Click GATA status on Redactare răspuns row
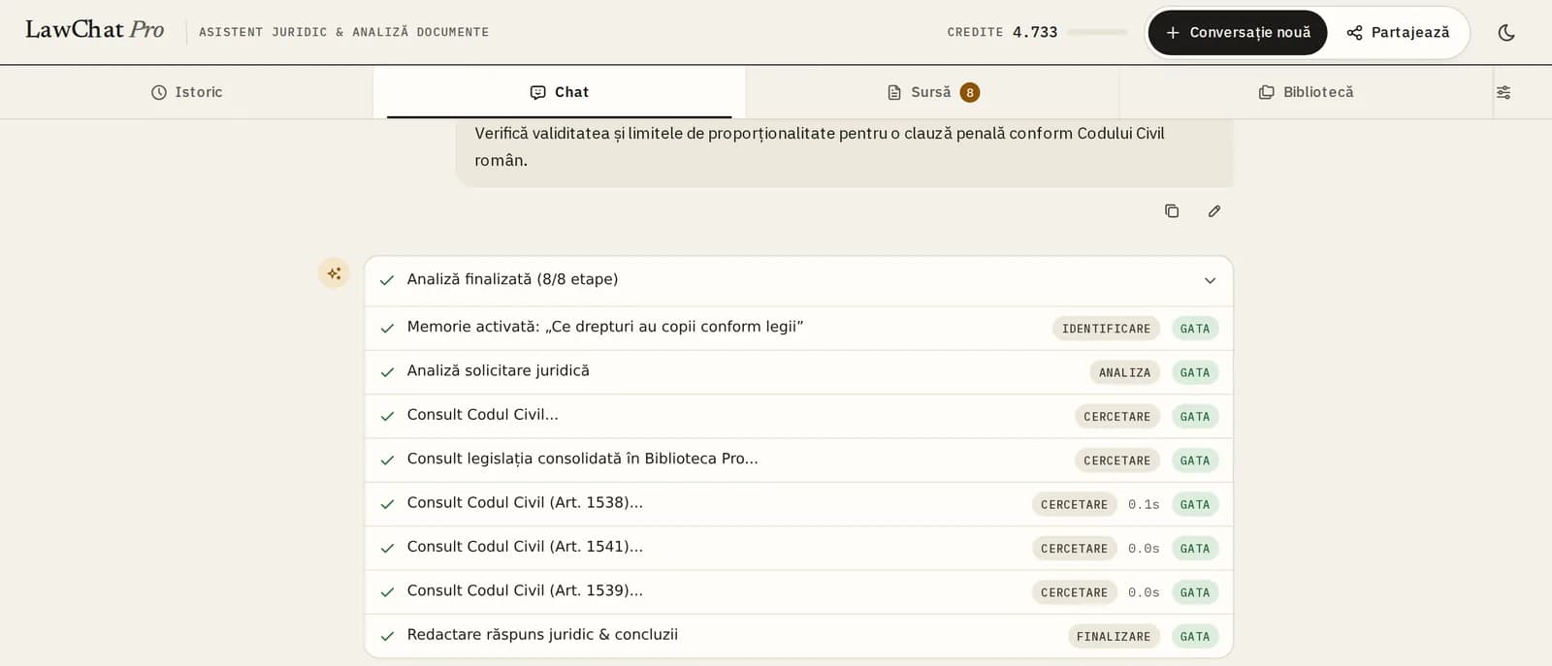The width and height of the screenshot is (1552, 666). pos(1195,636)
